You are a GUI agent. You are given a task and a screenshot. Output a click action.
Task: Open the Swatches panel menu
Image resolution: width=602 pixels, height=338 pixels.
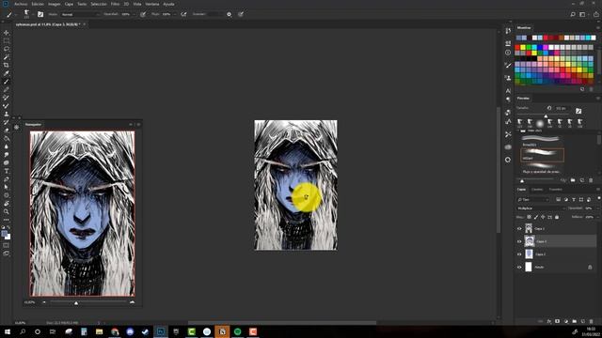(x=598, y=28)
